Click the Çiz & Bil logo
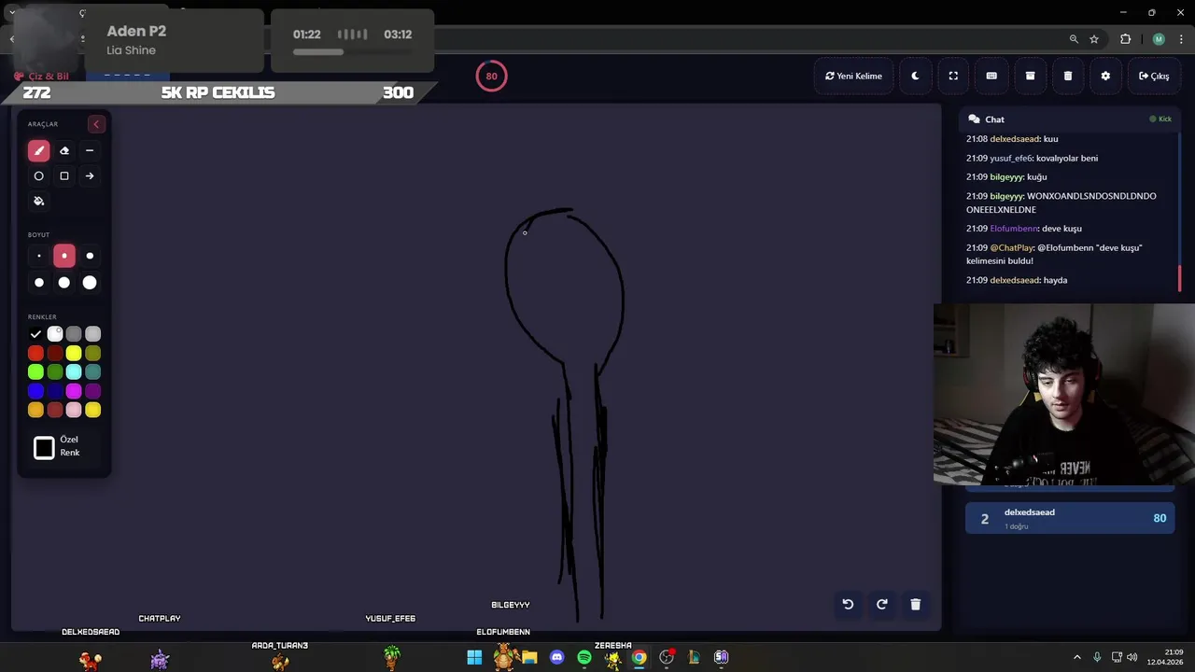1195x672 pixels. [41, 77]
